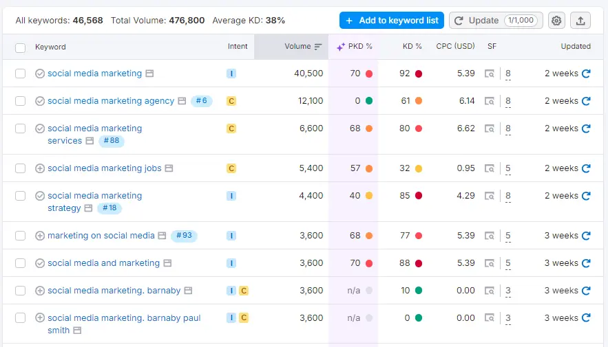608x347 pixels.
Task: Open the table settings gear icon
Action: coord(556,21)
